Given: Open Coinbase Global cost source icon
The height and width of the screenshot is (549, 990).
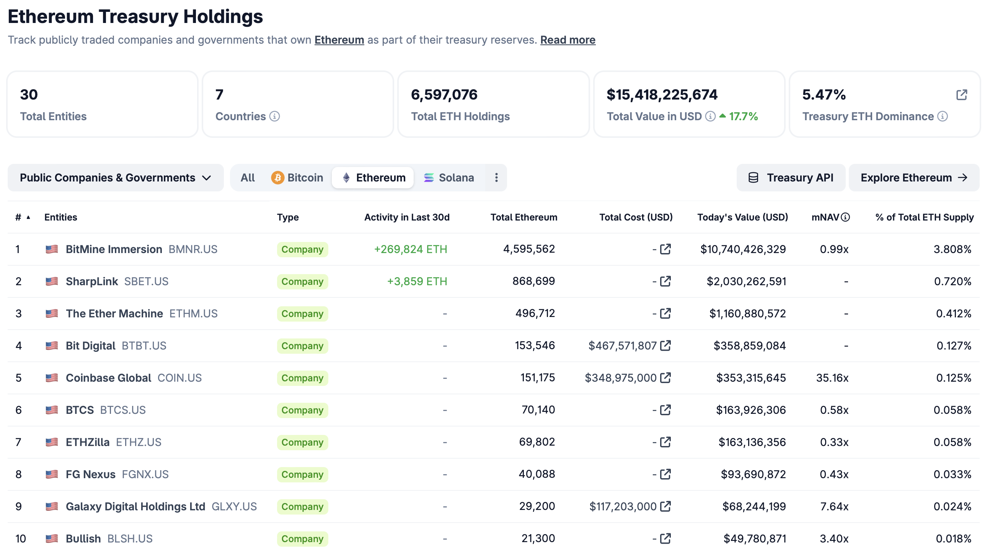Looking at the screenshot, I should (x=665, y=378).
